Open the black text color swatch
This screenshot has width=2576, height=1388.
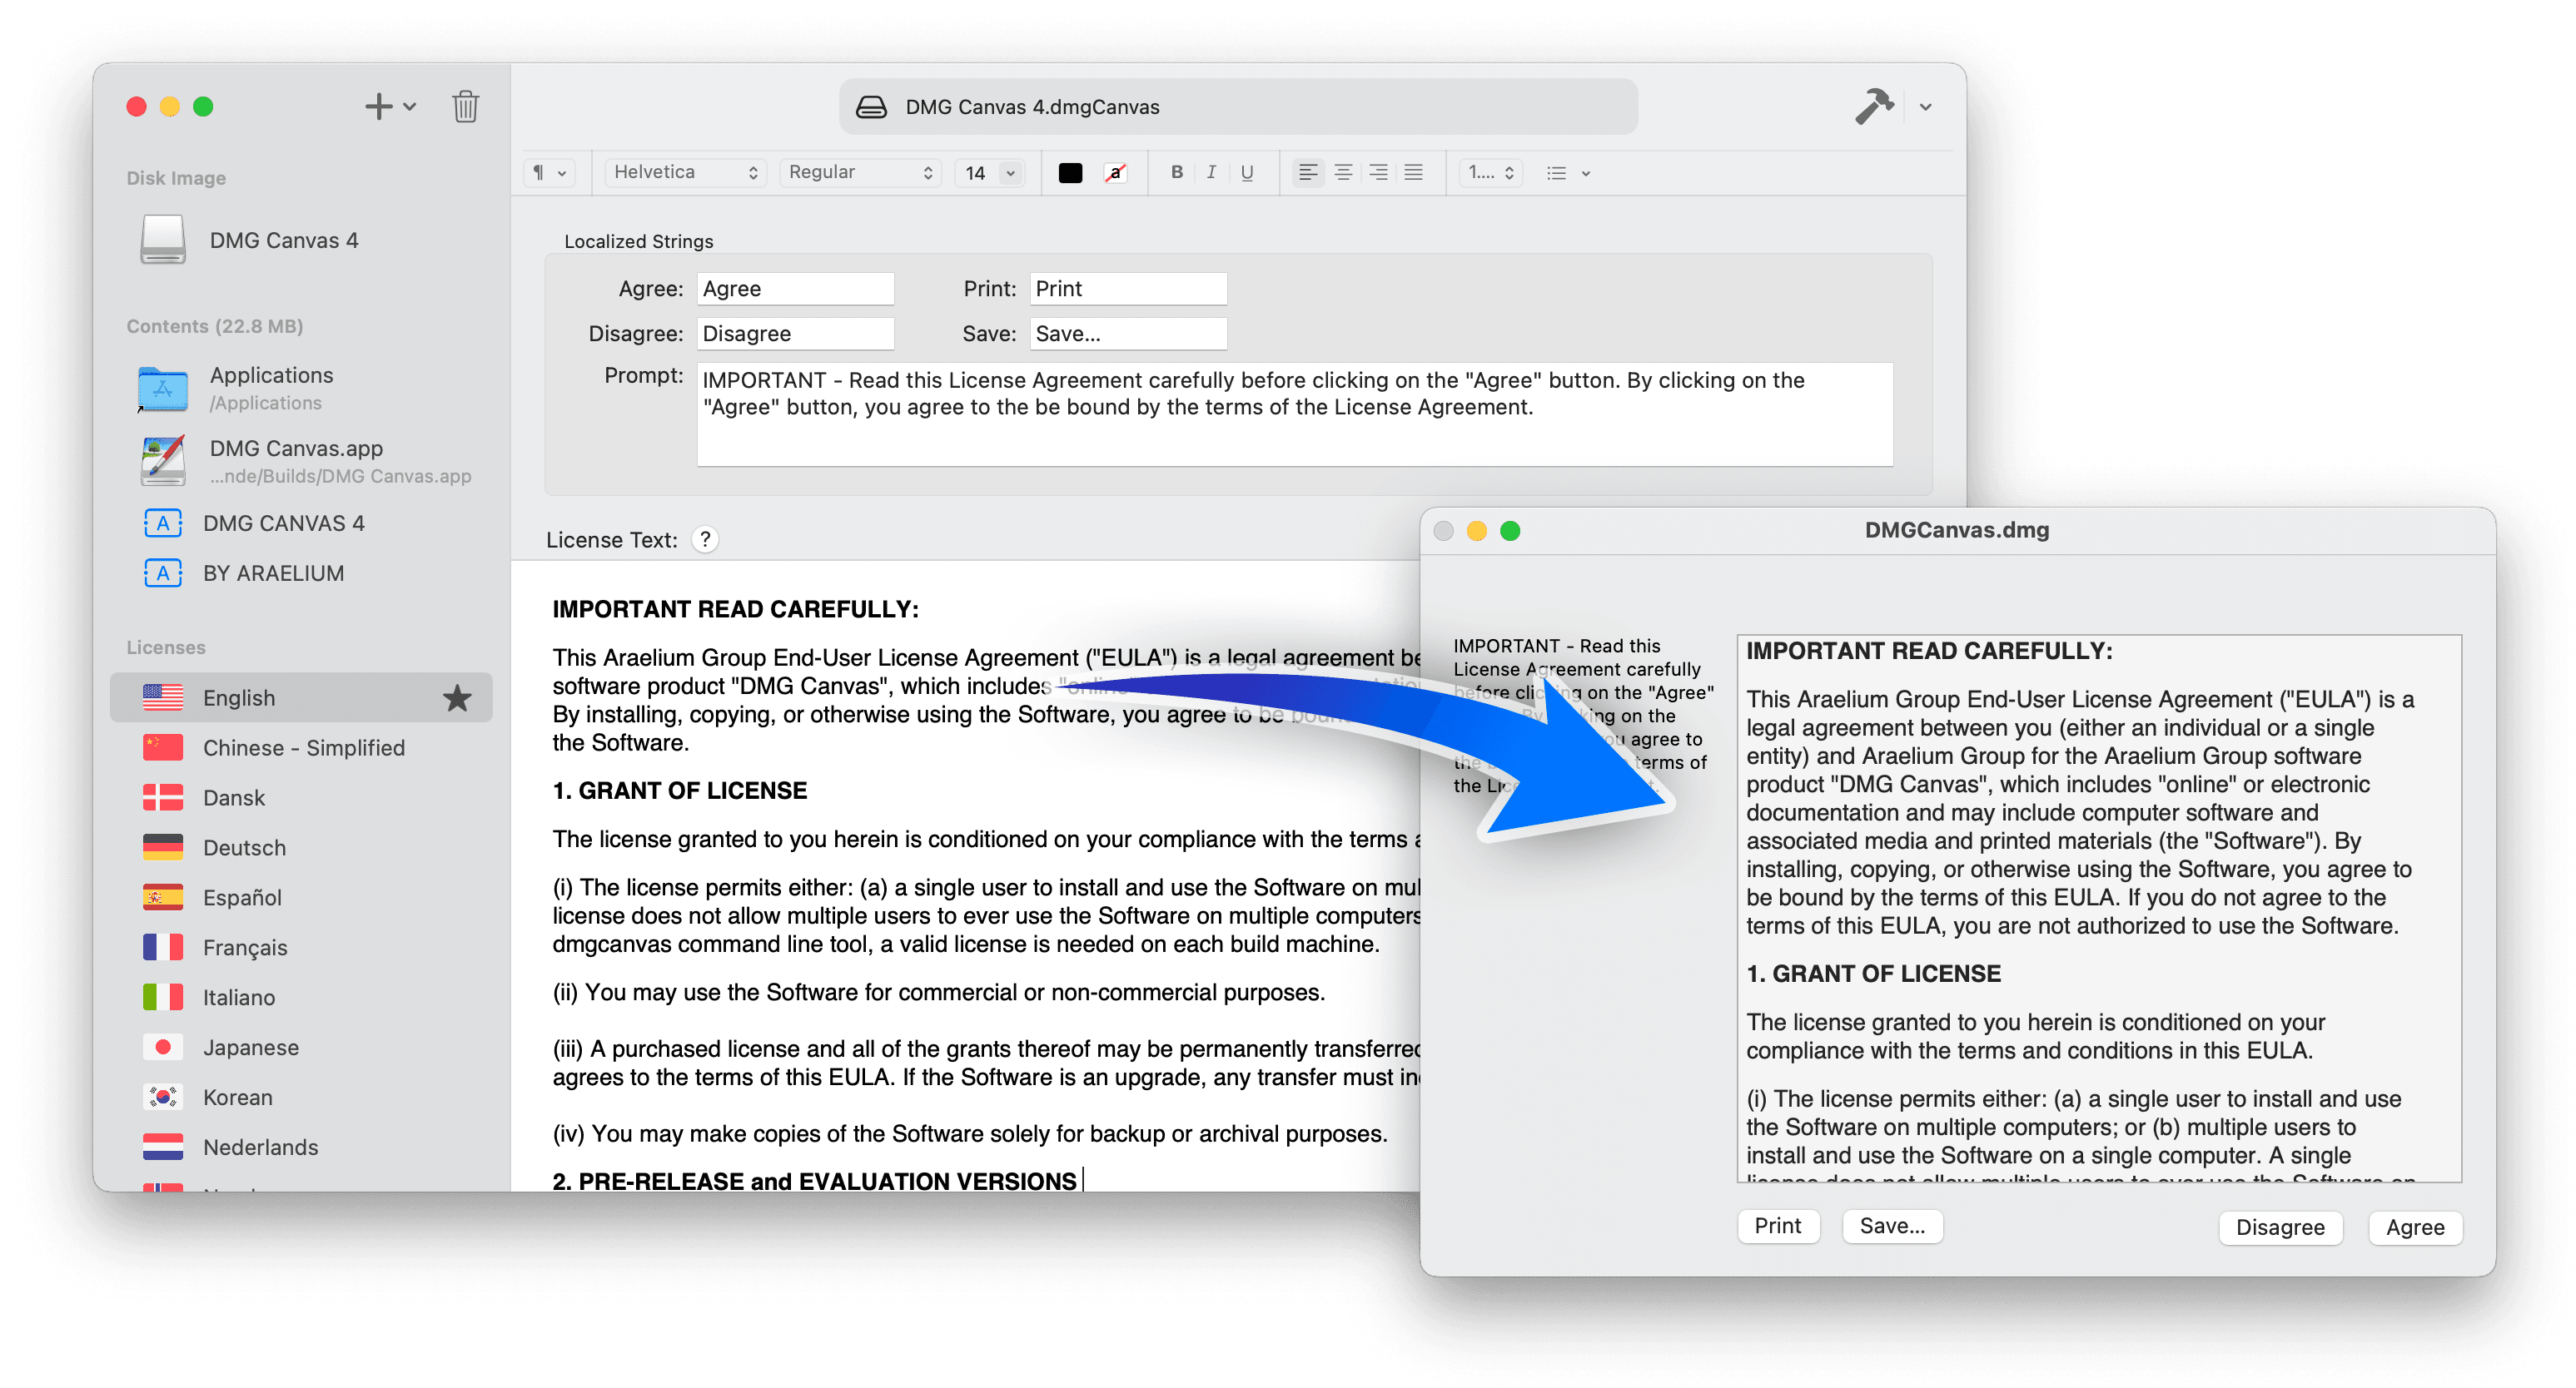(1070, 173)
